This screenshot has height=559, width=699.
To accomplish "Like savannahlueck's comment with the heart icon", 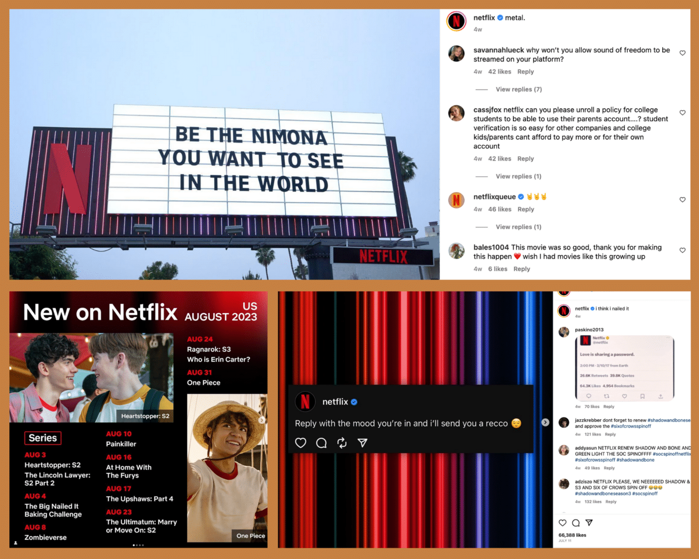I will click(x=682, y=53).
